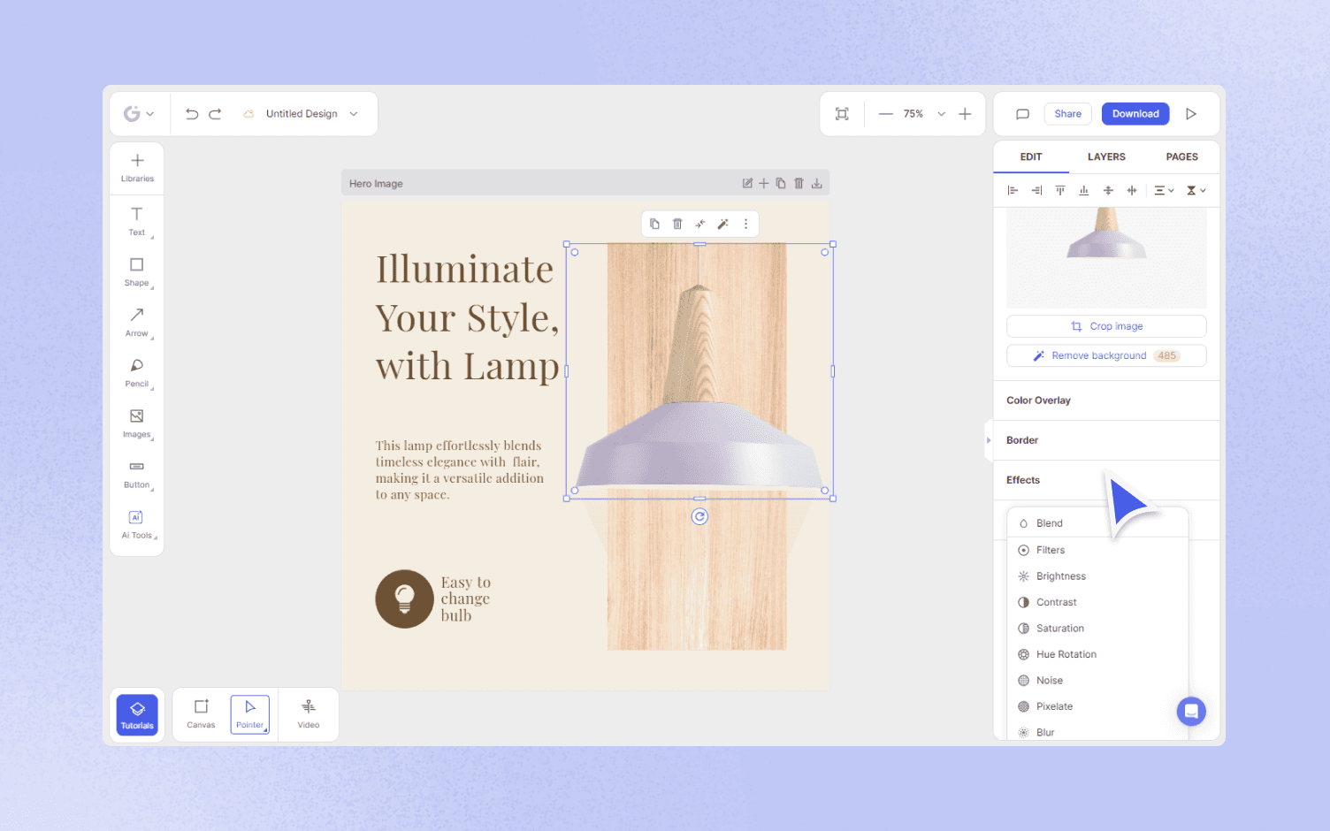
Task: Select the Shape tool
Action: (137, 272)
